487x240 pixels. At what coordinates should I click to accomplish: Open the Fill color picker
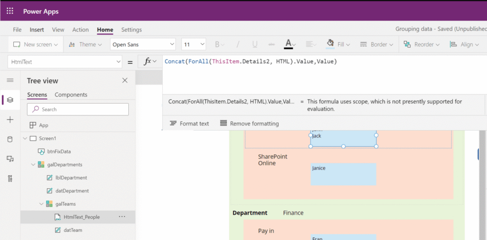click(338, 44)
